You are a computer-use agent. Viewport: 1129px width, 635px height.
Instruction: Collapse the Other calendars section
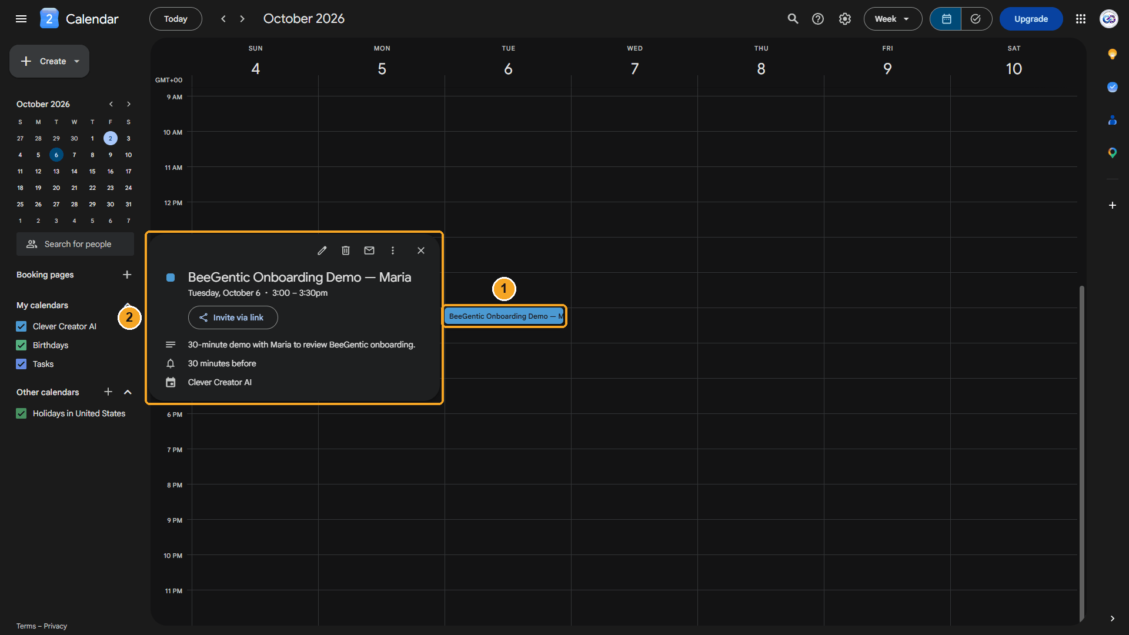(x=128, y=392)
